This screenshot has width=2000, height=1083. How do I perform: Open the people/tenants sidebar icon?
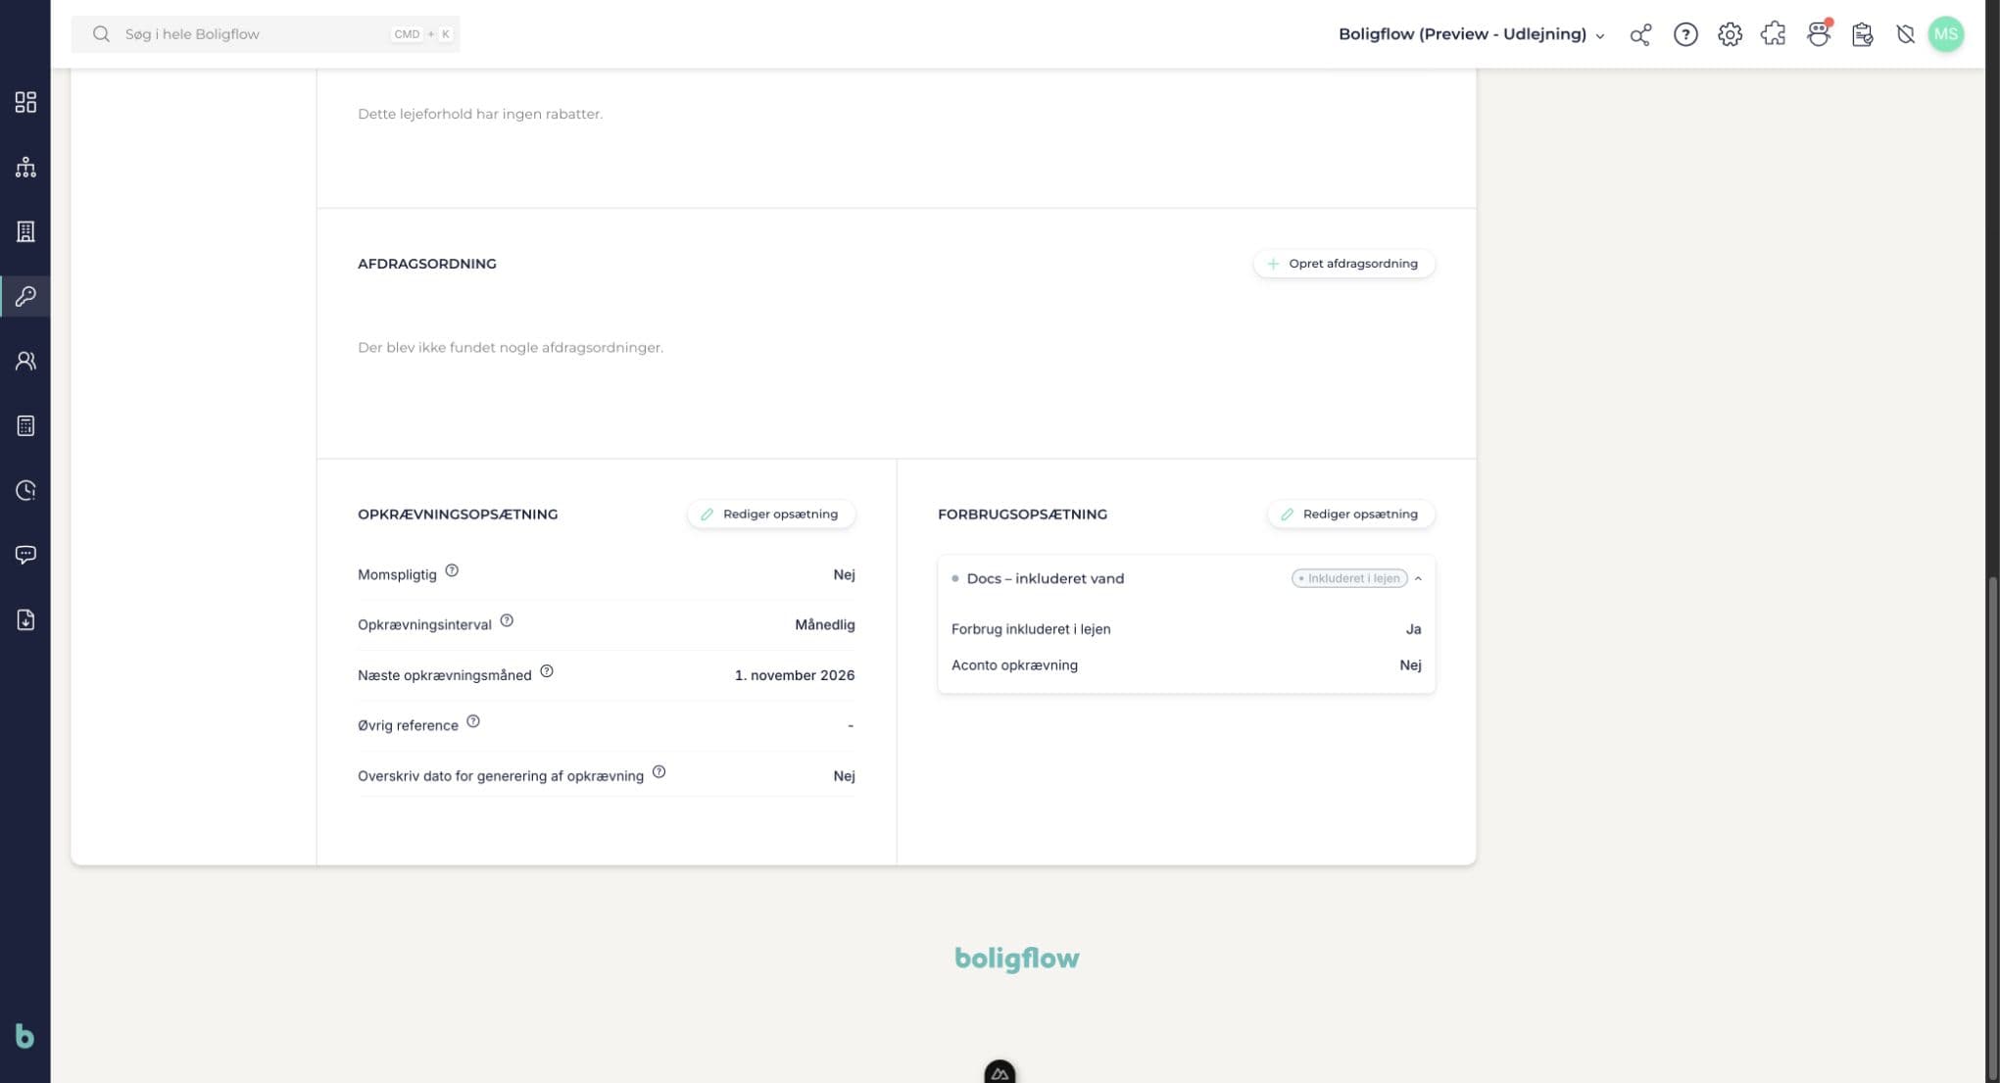(x=25, y=361)
